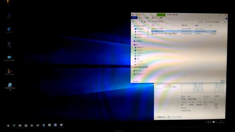235x132 pixels.
Task: Click 簡易表示 in Task Manager
Action: click(x=161, y=117)
